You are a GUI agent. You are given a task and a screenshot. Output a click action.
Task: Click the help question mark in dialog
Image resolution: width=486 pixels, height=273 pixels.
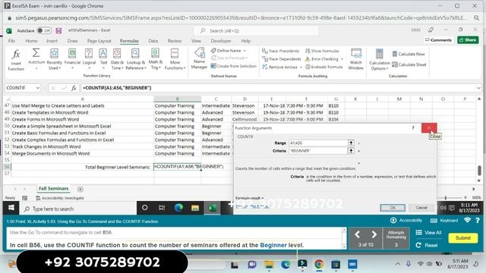413,128
